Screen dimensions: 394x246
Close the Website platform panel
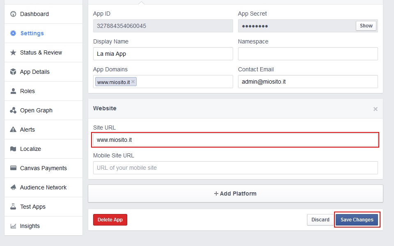tap(375, 109)
